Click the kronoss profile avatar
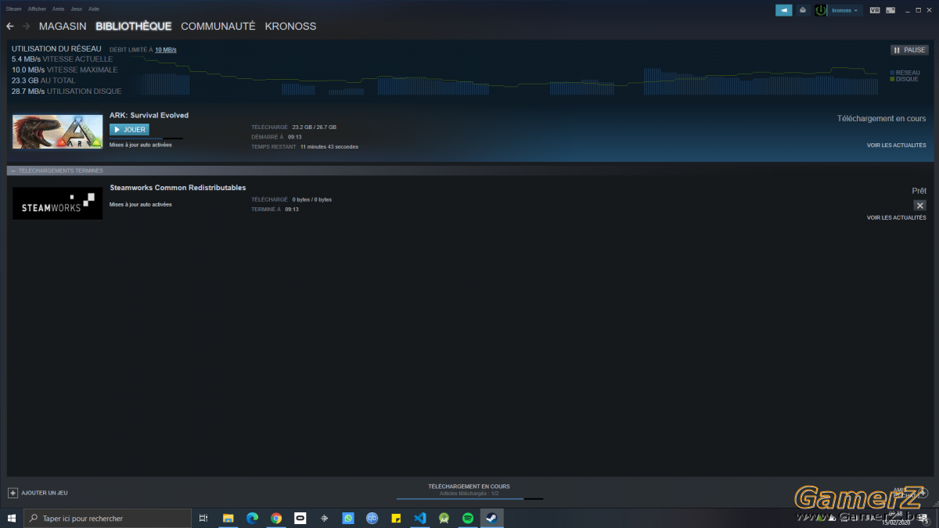Screen dimensions: 939x528 click(821, 10)
